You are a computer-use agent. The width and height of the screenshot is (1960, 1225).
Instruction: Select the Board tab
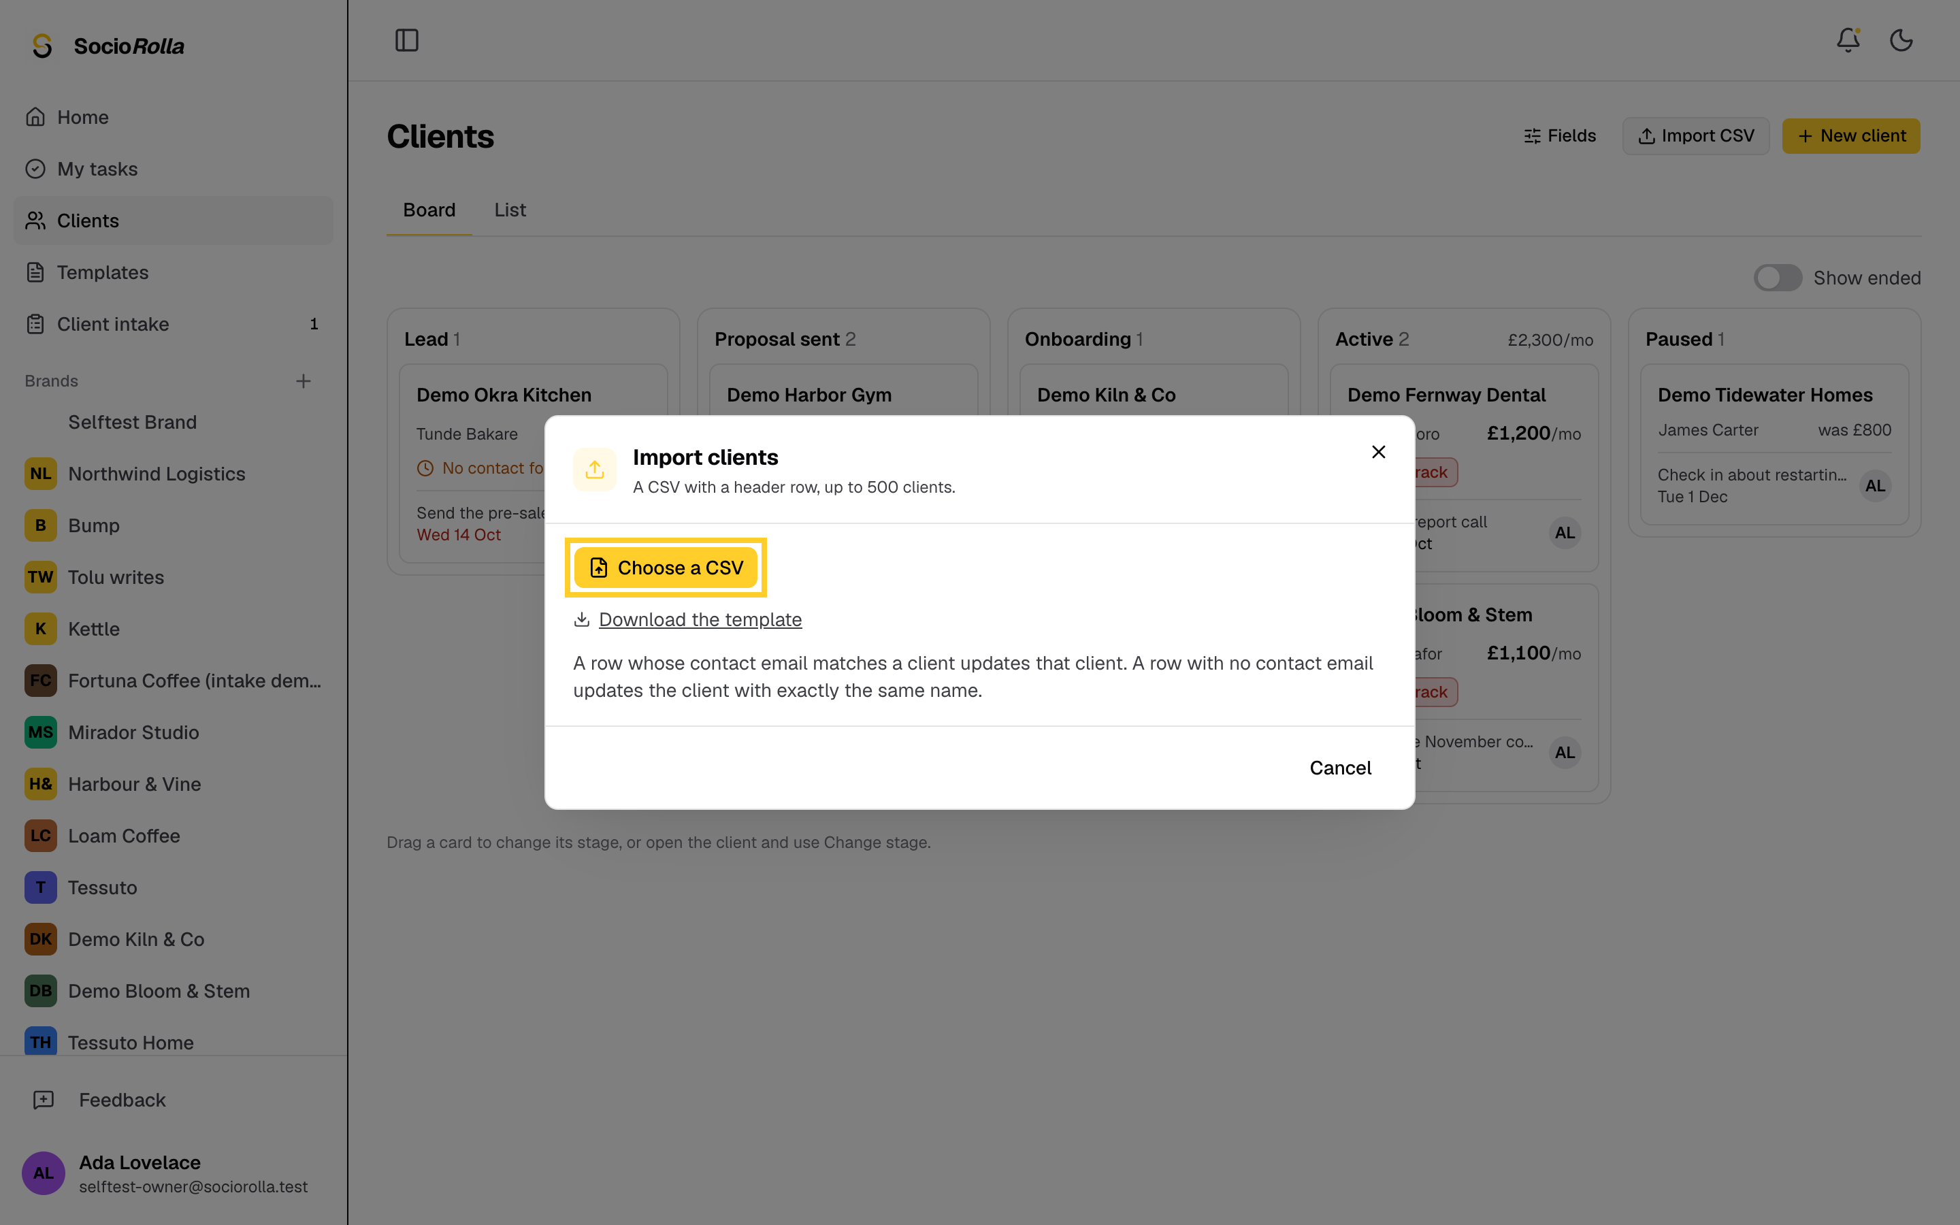429,210
